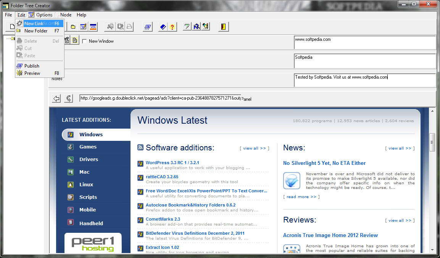The width and height of the screenshot is (440, 258).
Task: Click the Notes text field
Action: point(365,80)
